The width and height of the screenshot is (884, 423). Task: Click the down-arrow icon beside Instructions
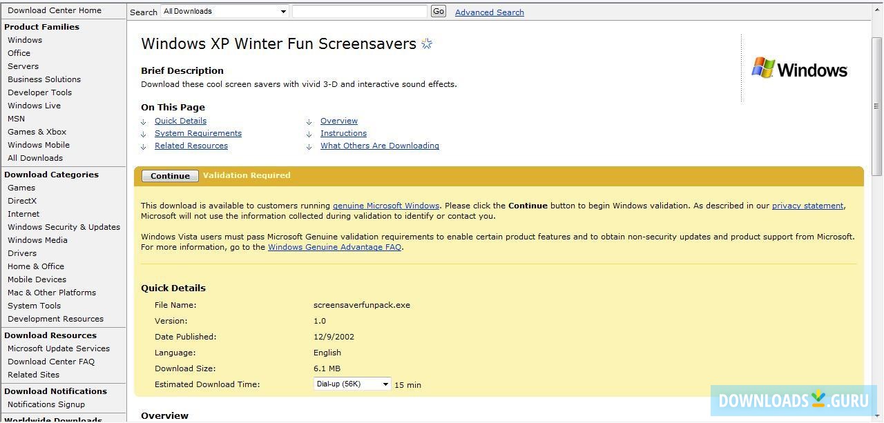(309, 135)
